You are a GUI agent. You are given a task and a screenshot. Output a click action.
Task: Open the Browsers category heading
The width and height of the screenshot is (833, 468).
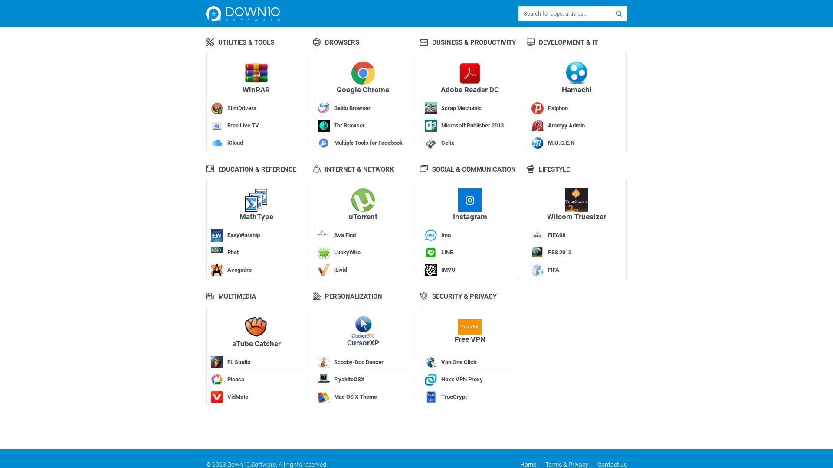(x=342, y=42)
